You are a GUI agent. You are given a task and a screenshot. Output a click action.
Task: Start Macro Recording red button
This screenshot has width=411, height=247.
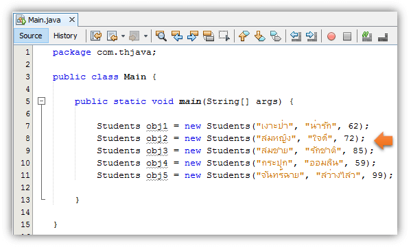[x=331, y=36]
